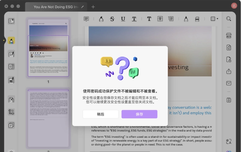Open the share/export file icon
241x152 pixels.
coord(229,71)
